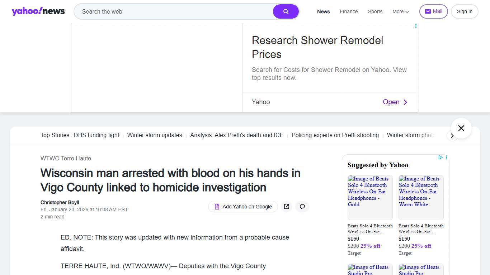Select the News navigation item
490x275 pixels.
(x=323, y=11)
